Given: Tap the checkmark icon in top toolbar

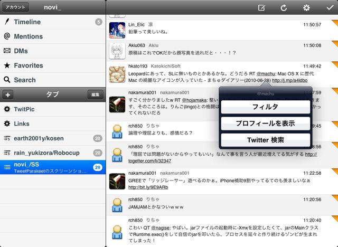Looking at the screenshot, I should pyautogui.click(x=330, y=8).
